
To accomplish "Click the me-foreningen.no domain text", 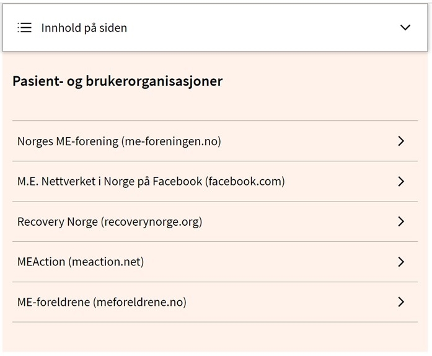I will point(172,141).
